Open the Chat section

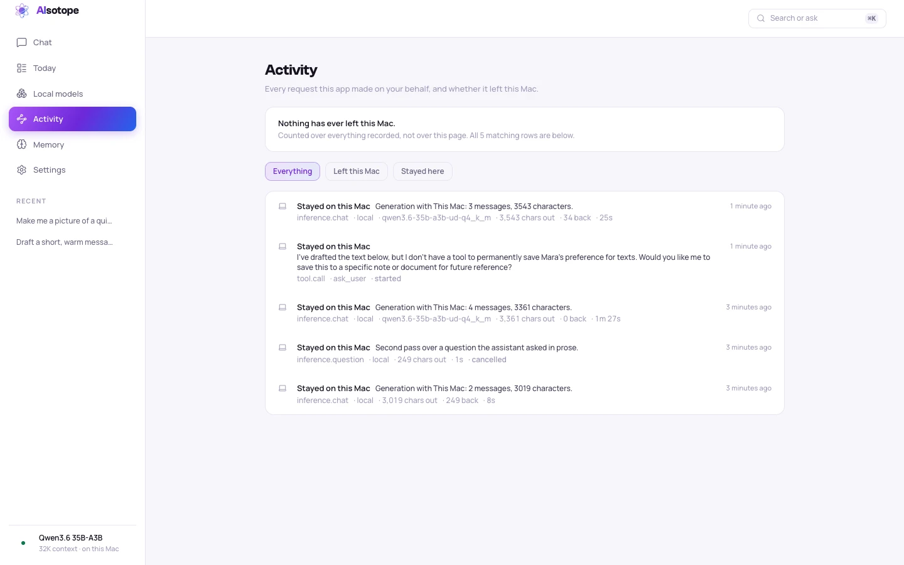pyautogui.click(x=72, y=43)
